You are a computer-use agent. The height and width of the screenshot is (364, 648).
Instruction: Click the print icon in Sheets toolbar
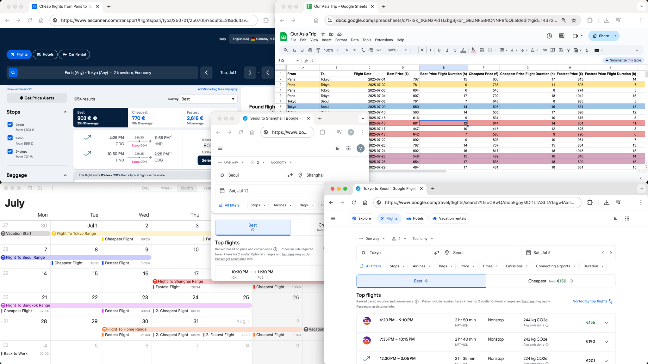point(310,50)
